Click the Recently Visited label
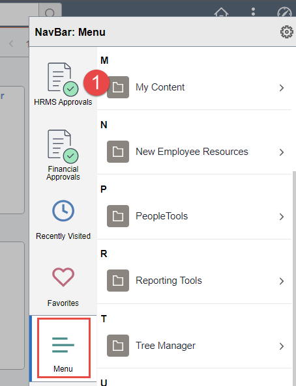The image size is (296, 386). 63,236
